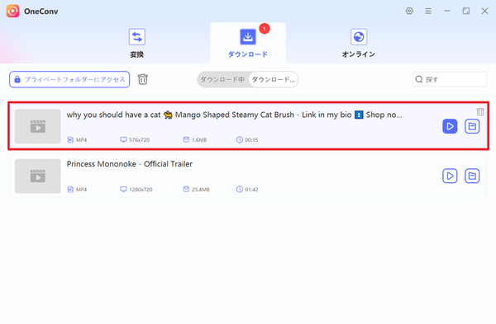This screenshot has width=496, height=324.
Task: Play the Princess Mononoke trailer
Action: click(x=450, y=176)
